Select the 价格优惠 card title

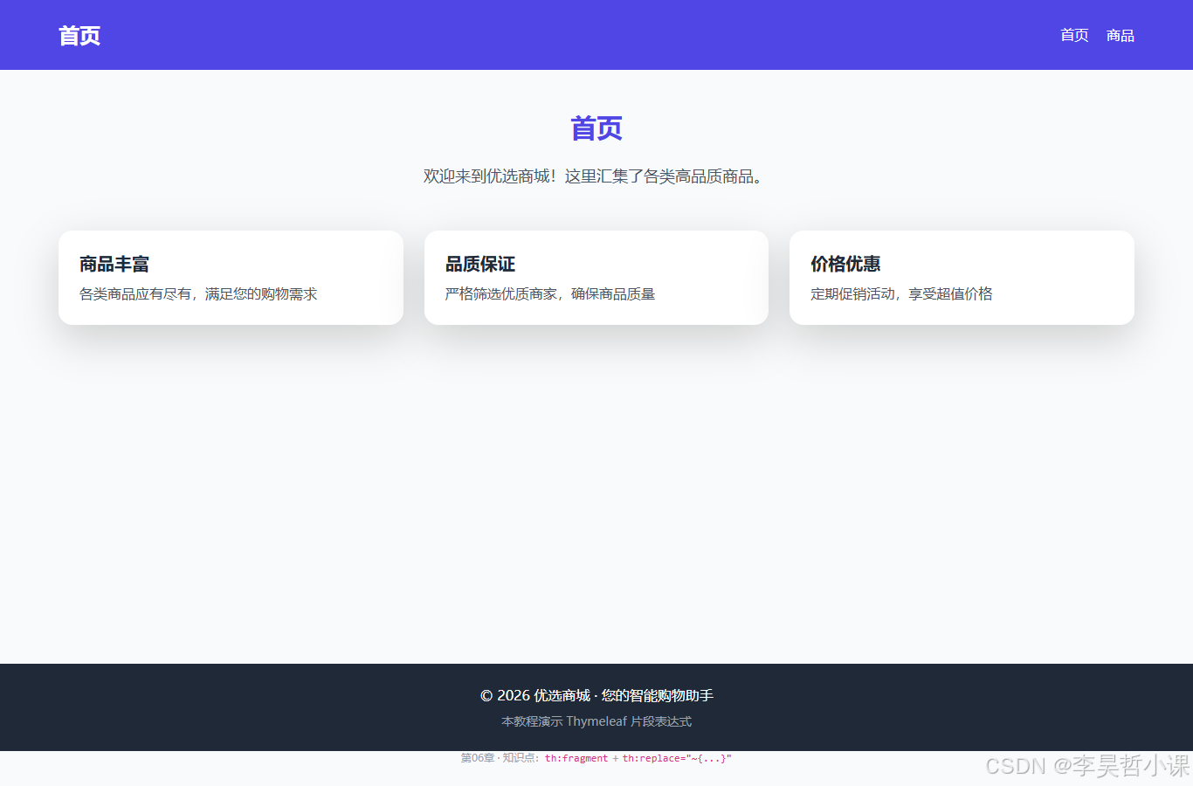[845, 264]
